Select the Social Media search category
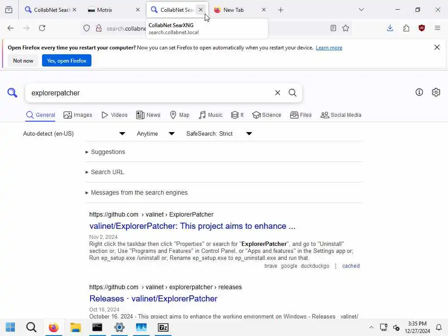The width and height of the screenshot is (448, 336). tap(341, 115)
